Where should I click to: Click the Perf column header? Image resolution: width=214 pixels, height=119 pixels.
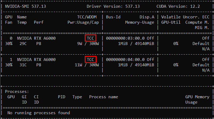coord(39,22)
